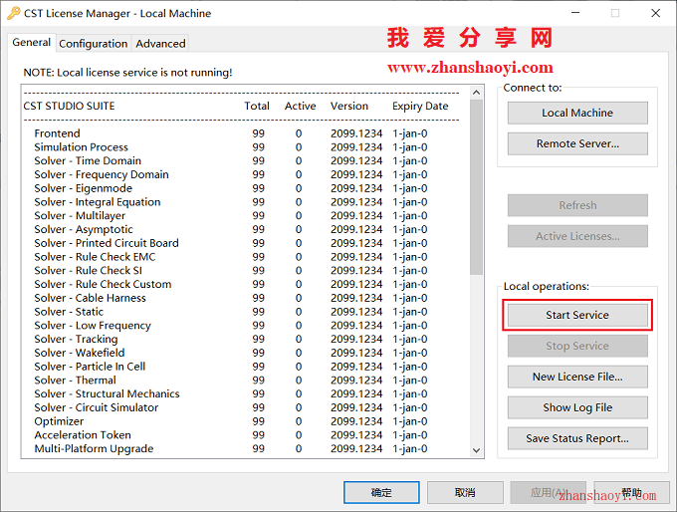Click the CST License Manager key icon
The image size is (677, 512).
13,13
